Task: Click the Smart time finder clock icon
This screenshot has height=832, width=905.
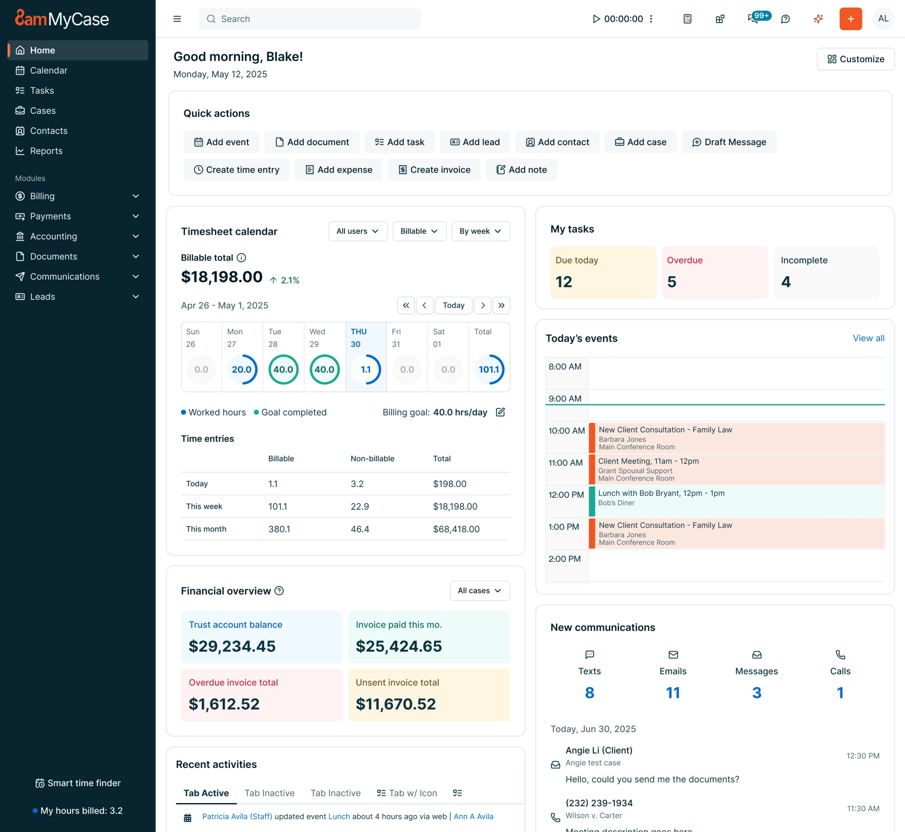Action: tap(40, 783)
